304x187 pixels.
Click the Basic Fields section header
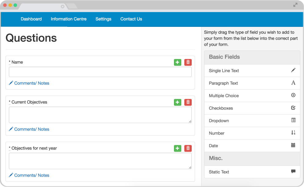[252, 57]
